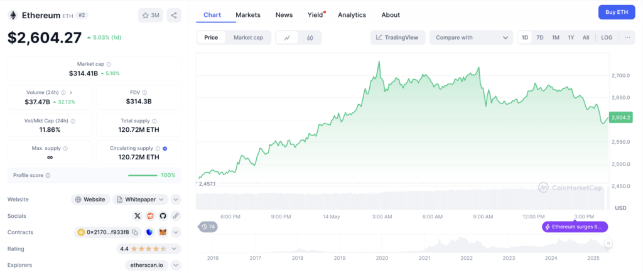
Task: Click info icon beside Vol/Mkt Cap (24h)
Action: tap(73, 121)
